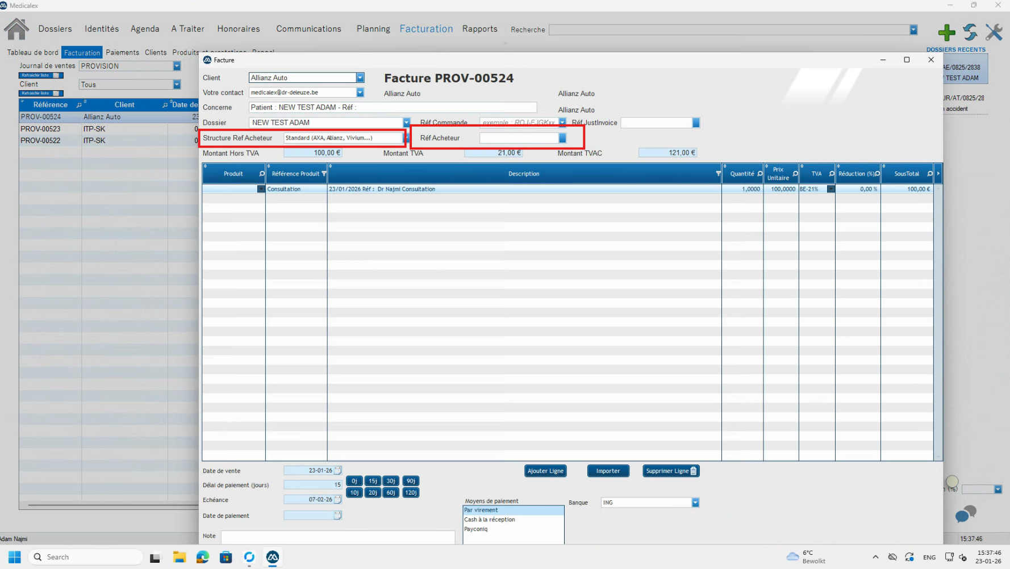This screenshot has width=1010, height=569.
Task: Set payment delay with 30j button
Action: 391,481
